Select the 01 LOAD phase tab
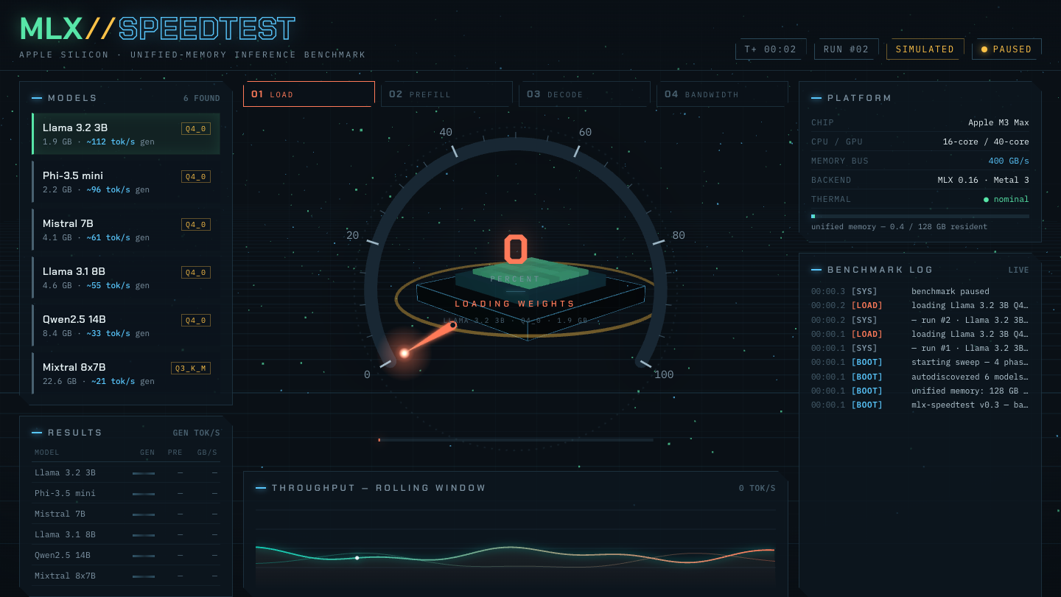The width and height of the screenshot is (1061, 597). 309,94
